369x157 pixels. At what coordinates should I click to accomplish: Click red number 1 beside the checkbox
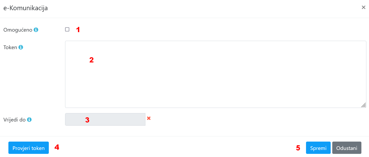78,30
